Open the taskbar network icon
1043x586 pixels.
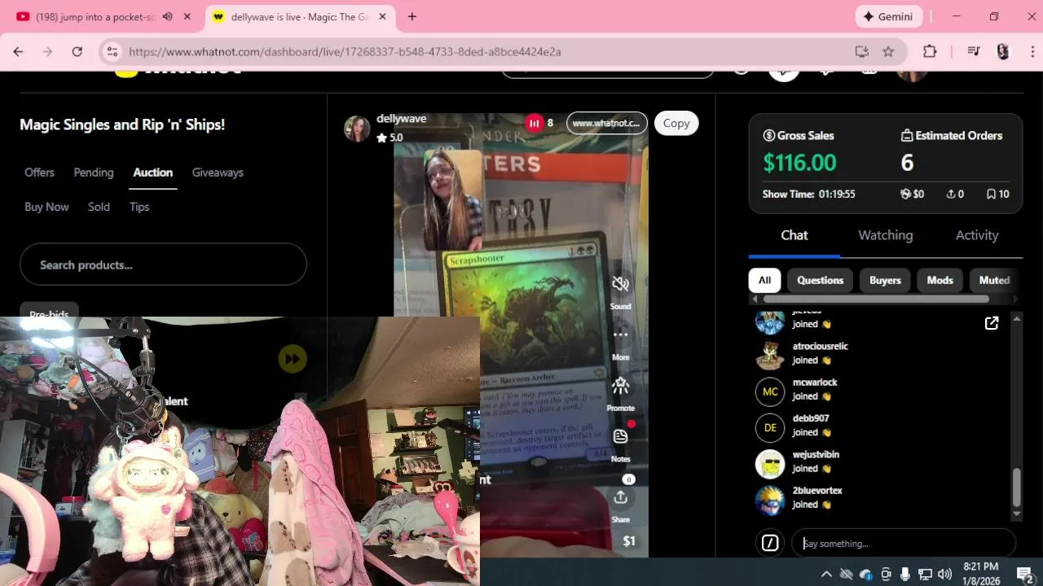(x=925, y=574)
